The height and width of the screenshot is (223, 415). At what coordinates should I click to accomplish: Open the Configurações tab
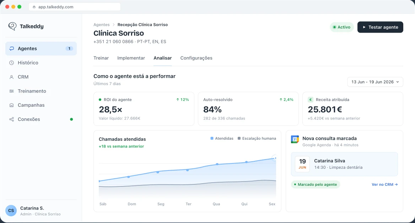(196, 58)
